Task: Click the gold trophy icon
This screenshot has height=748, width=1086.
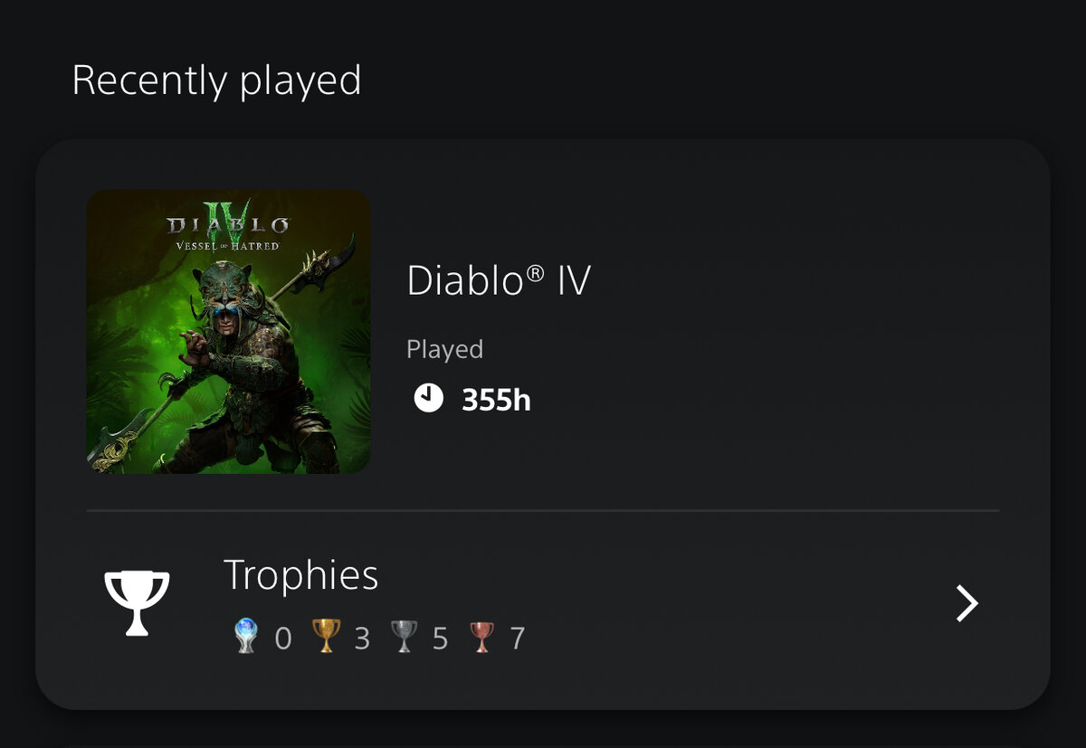Action: [326, 637]
